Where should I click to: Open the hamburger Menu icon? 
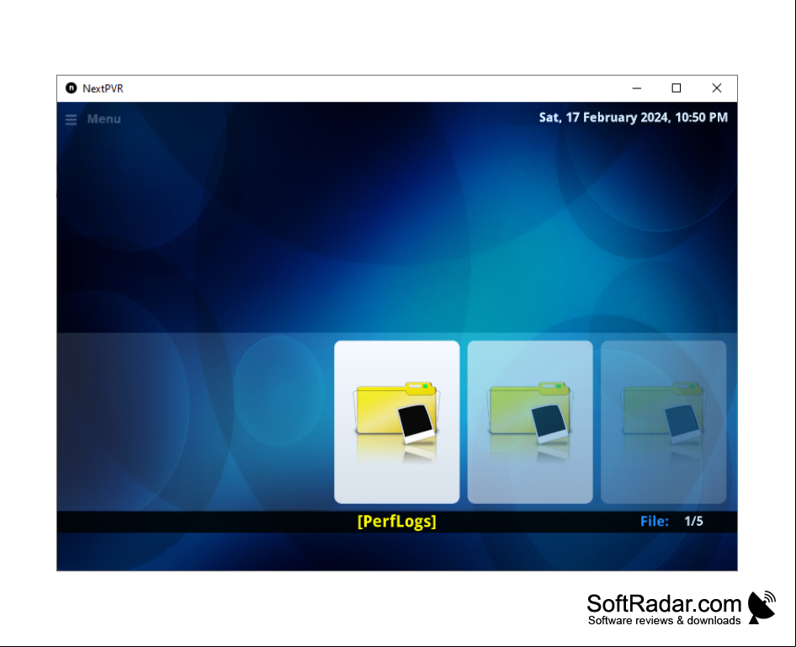pyautogui.click(x=71, y=119)
